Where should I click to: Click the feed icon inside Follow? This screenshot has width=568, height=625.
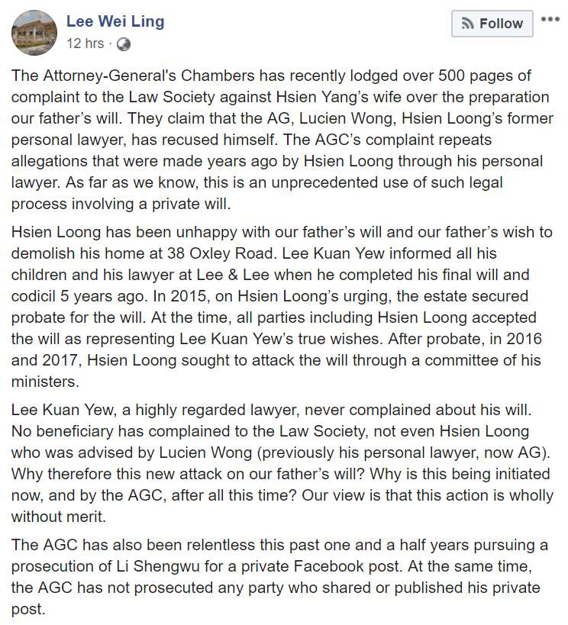click(x=466, y=24)
